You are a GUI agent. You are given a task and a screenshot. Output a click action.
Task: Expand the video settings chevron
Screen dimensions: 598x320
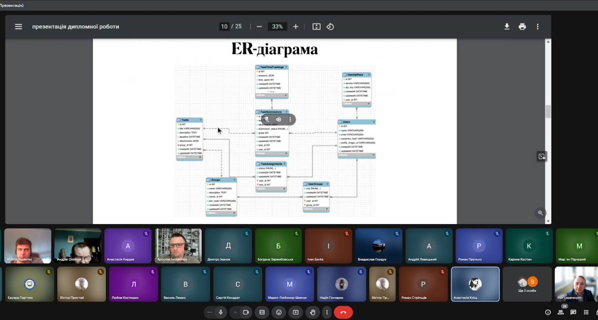(x=235, y=312)
